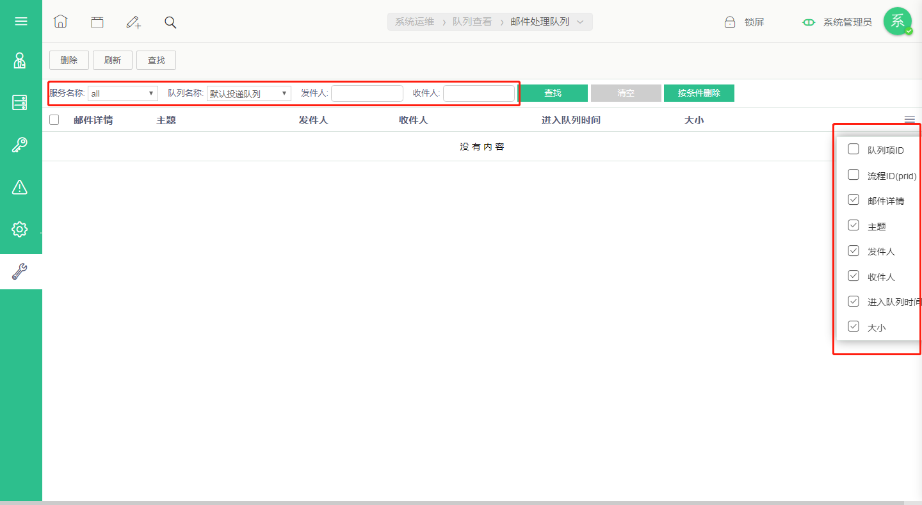The image size is (922, 505).
Task: Click the 刷新 button
Action: pyautogui.click(x=113, y=60)
